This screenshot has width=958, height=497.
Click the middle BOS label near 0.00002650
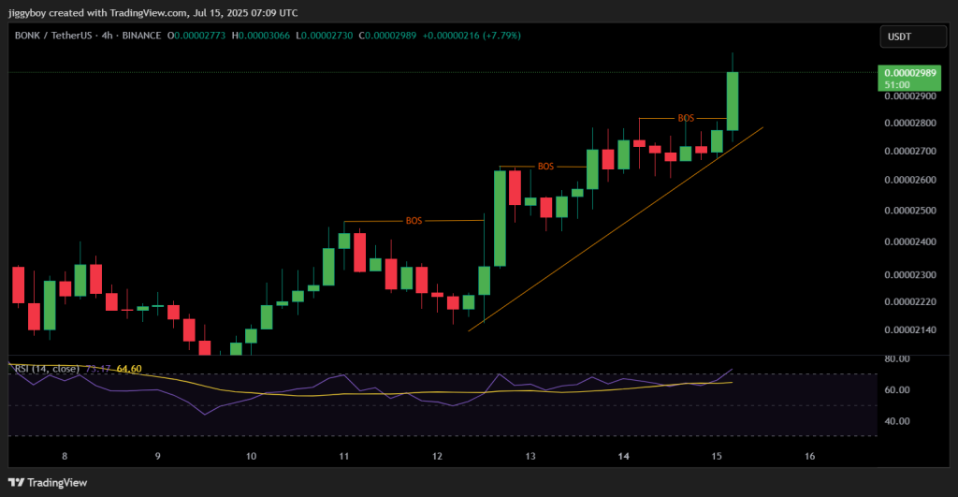(x=545, y=167)
